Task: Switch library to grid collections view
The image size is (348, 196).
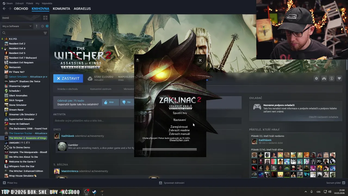Action: (x=45, y=18)
